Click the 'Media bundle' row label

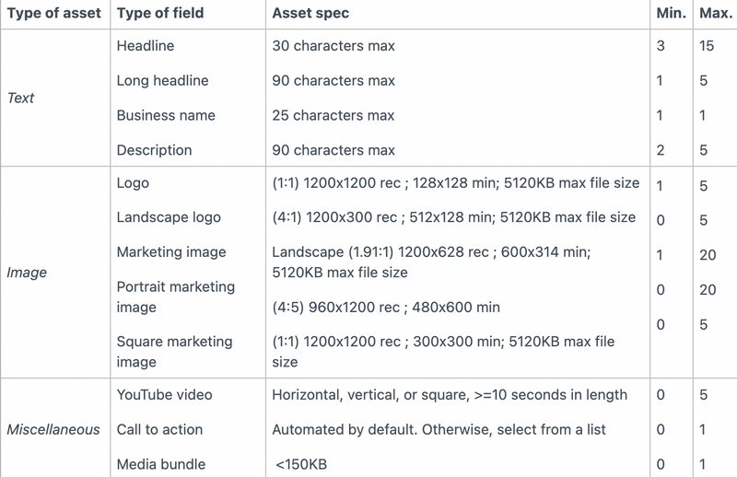[160, 464]
